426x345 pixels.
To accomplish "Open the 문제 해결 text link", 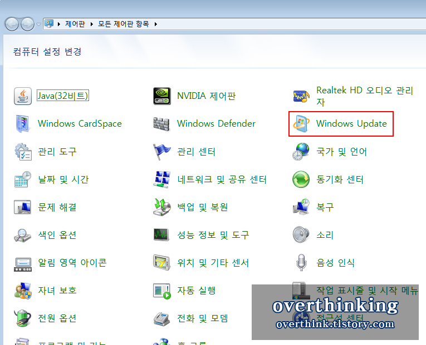I will [57, 207].
